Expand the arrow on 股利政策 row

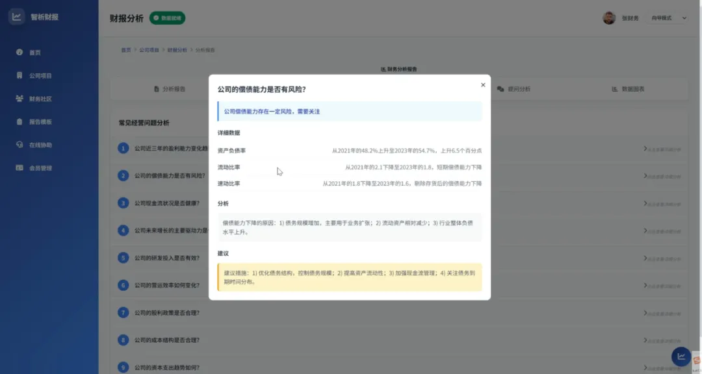click(x=645, y=313)
